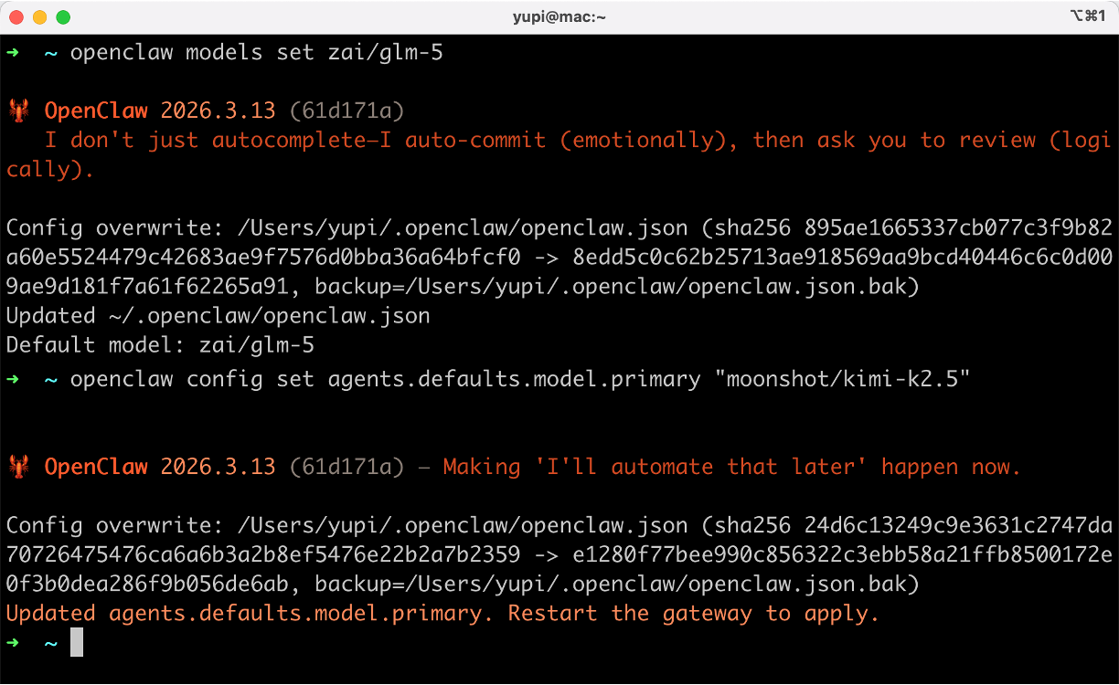
Task: Click the green prompt arrow on the empty last line
Action: click(12, 643)
